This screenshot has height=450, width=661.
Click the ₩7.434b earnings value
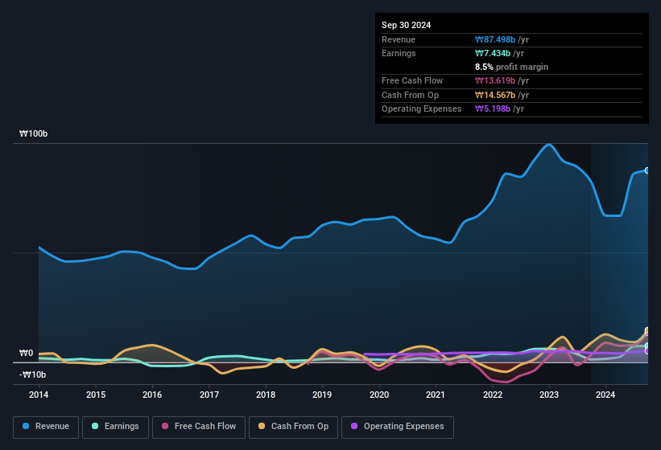click(493, 53)
